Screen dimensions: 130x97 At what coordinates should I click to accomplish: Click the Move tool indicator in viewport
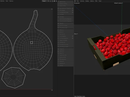point(76,34)
